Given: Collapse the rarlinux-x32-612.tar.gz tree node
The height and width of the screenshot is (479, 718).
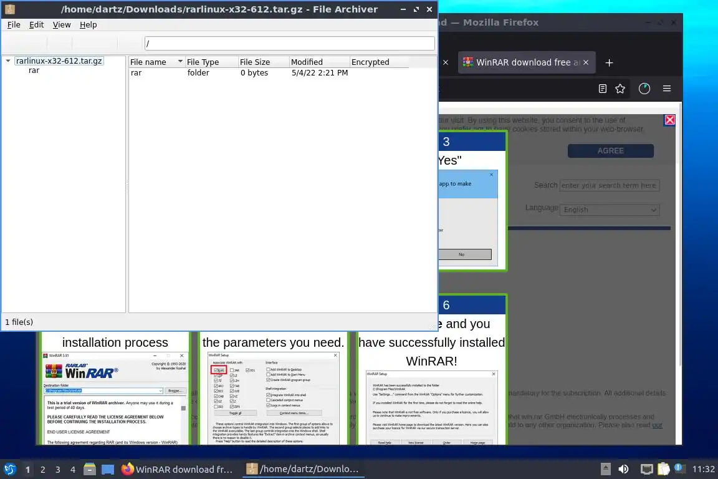Looking at the screenshot, I should (x=7, y=61).
